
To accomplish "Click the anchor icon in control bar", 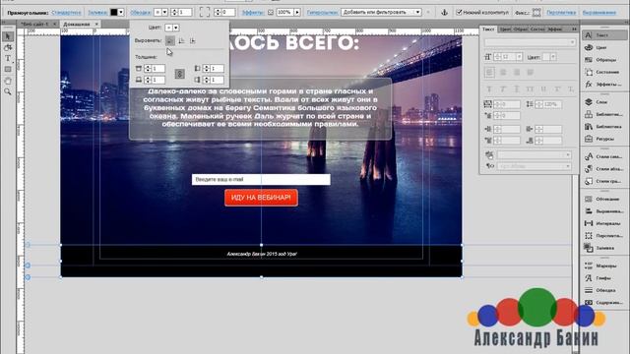I will (x=444, y=13).
